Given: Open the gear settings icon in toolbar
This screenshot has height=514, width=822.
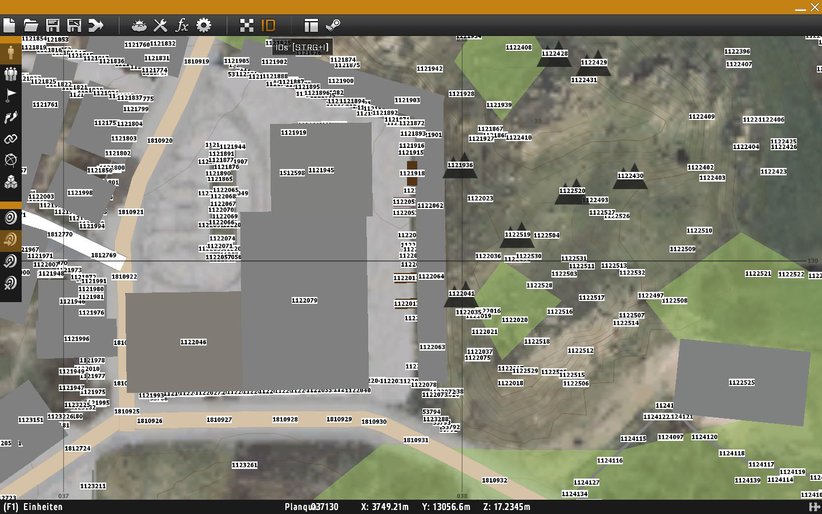Looking at the screenshot, I should (x=204, y=25).
